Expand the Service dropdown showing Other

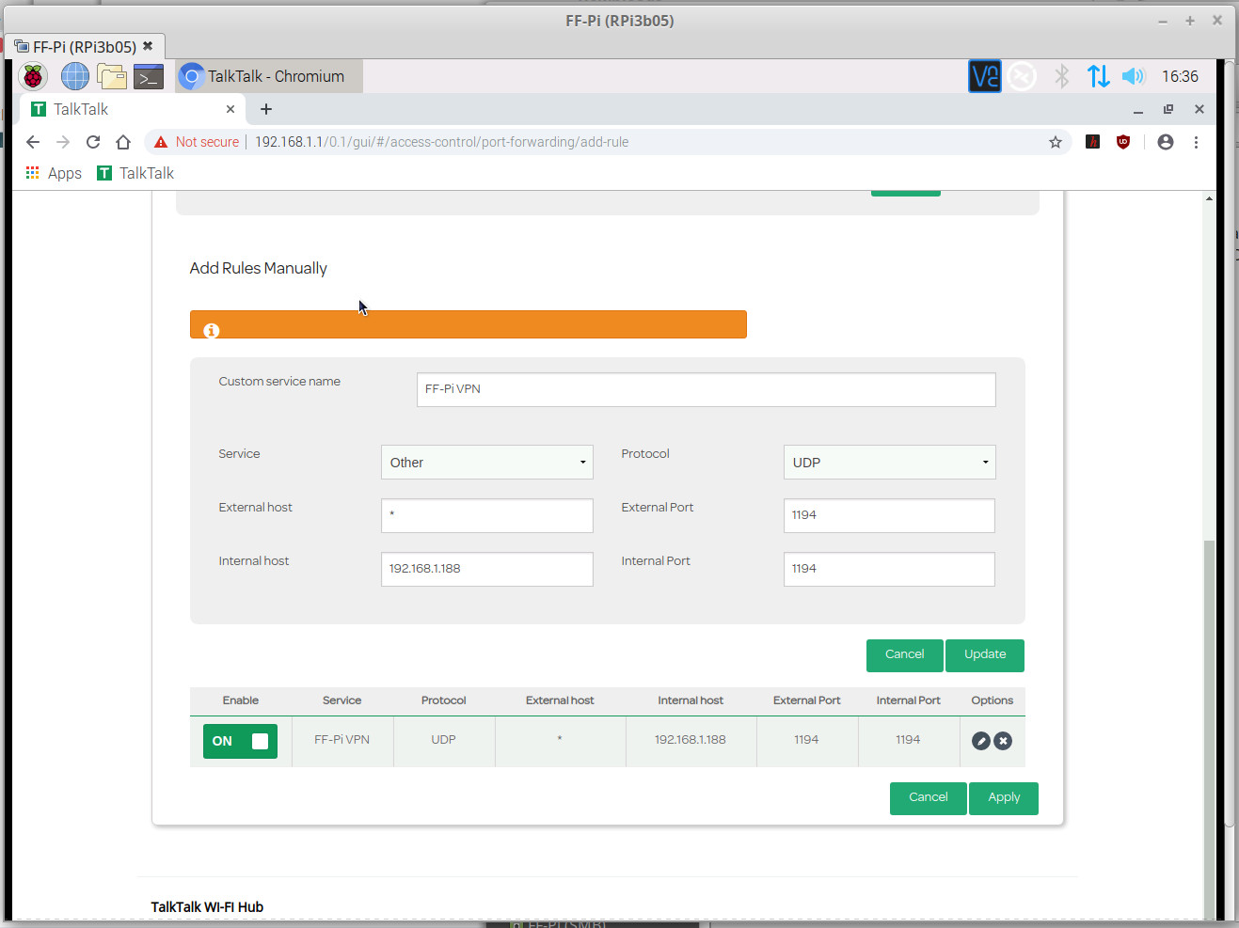point(486,463)
